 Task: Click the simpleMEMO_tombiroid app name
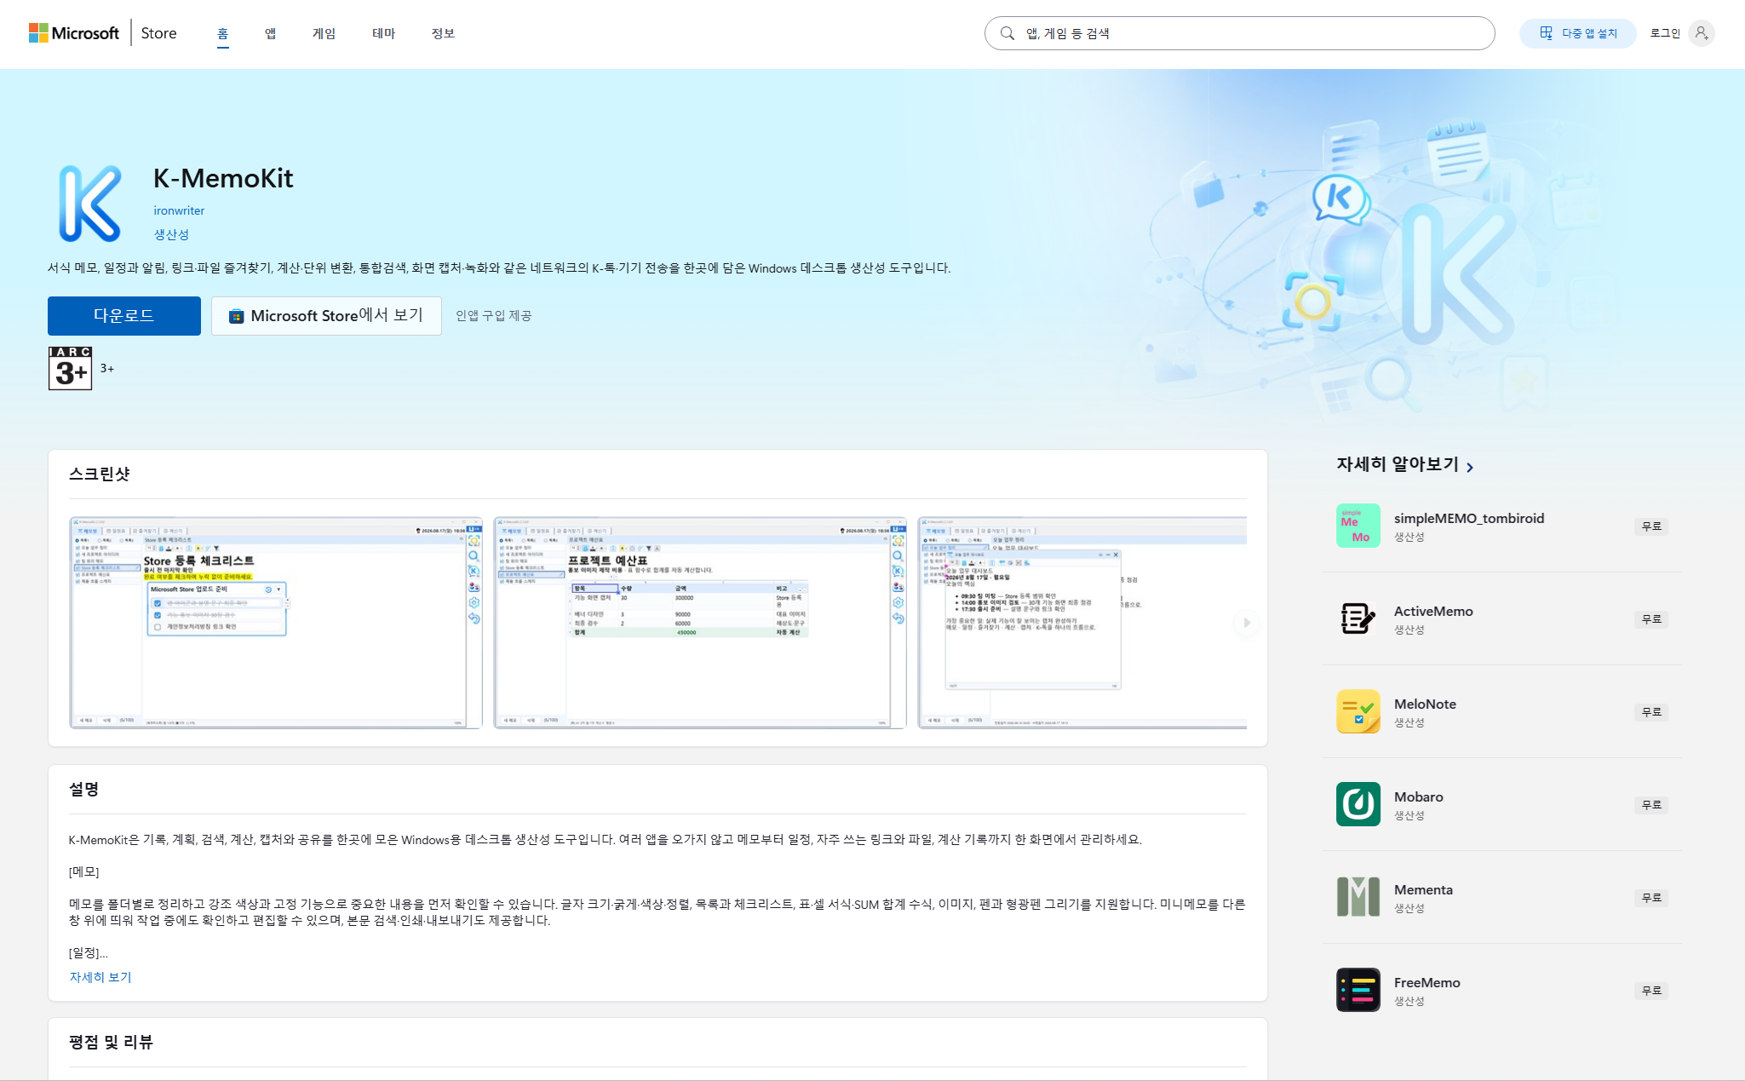(x=1469, y=518)
